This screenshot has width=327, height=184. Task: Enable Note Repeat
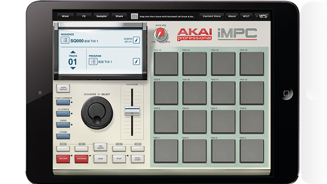(x=63, y=89)
